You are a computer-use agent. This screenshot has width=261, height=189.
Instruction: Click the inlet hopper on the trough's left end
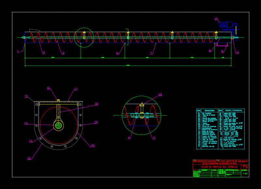click(35, 30)
